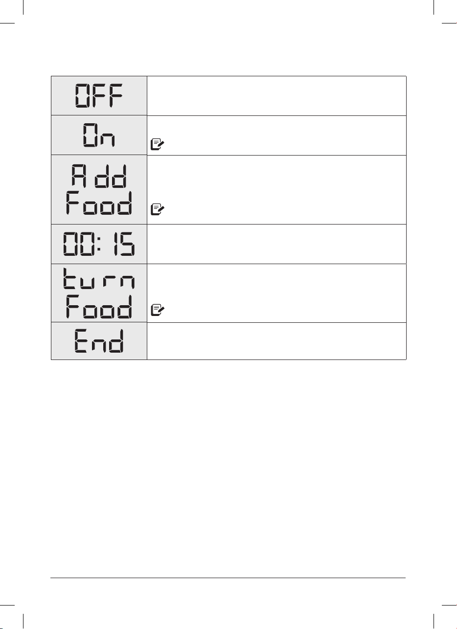Click Food text beneath Add

click(x=99, y=203)
